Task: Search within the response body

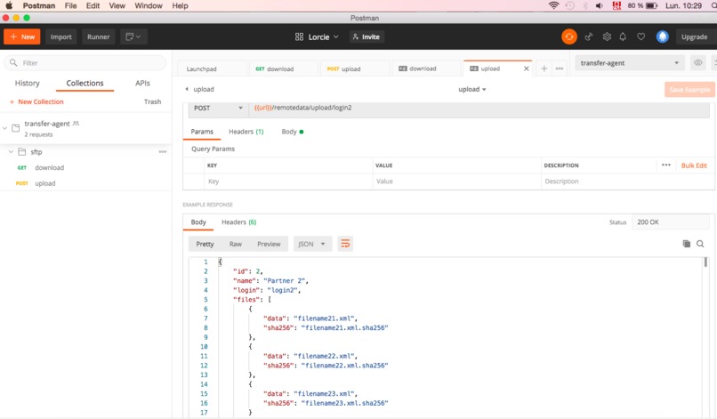Action: (700, 244)
